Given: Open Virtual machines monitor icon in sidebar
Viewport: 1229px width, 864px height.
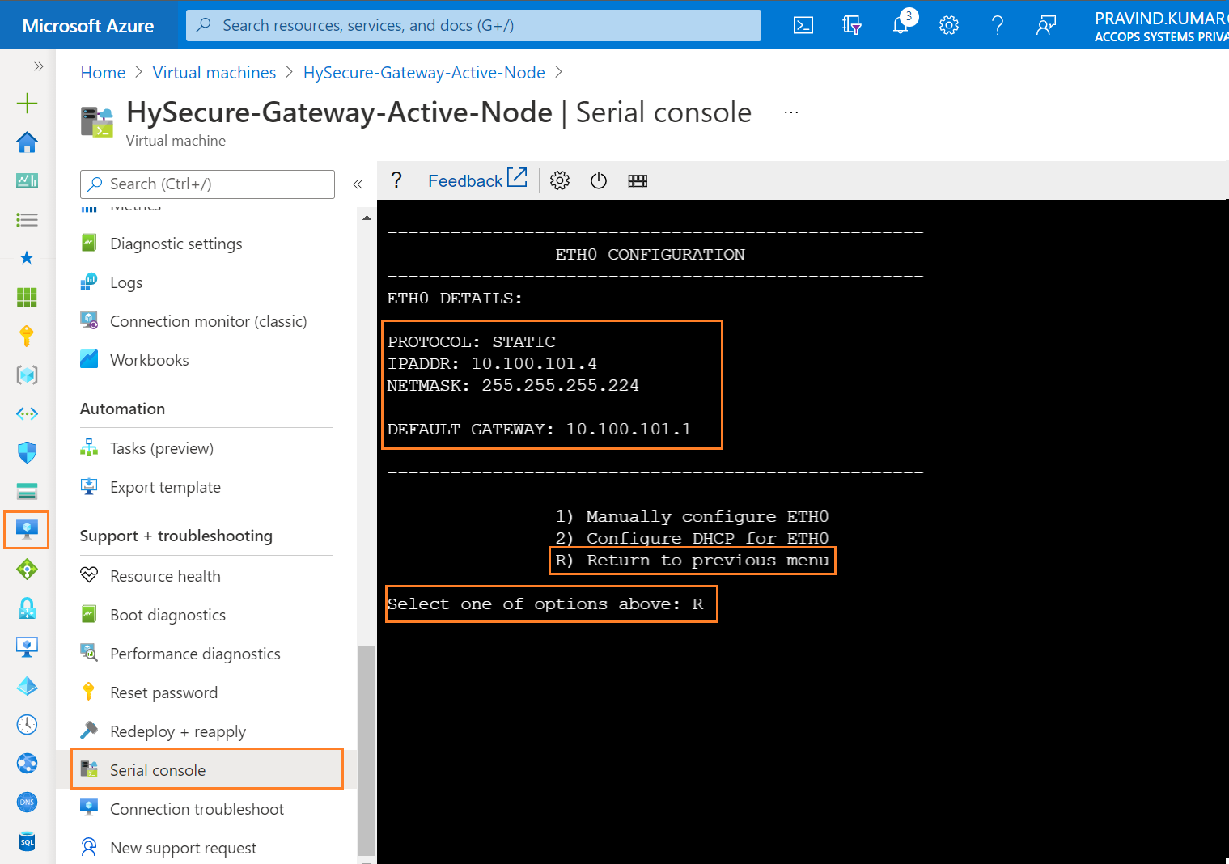Looking at the screenshot, I should pyautogui.click(x=27, y=530).
